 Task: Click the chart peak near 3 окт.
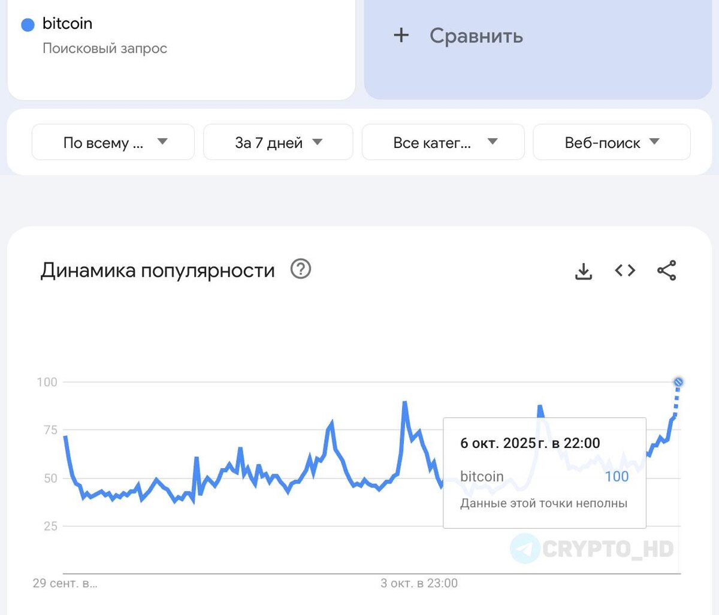[405, 403]
